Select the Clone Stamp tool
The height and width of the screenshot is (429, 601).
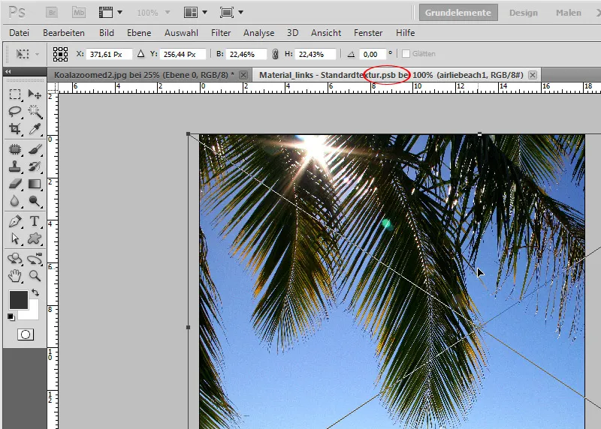point(15,166)
